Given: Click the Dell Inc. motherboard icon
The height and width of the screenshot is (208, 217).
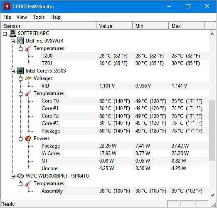Looking at the screenshot, I should (20, 41).
